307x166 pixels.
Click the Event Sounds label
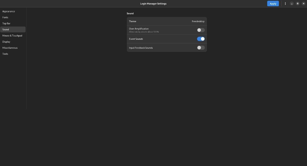(136, 39)
